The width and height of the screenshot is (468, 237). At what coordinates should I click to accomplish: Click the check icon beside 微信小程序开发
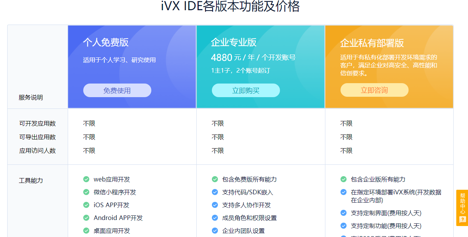[x=86, y=192]
